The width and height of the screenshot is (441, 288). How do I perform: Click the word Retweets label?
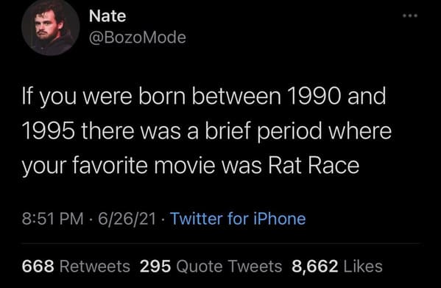tap(95, 266)
